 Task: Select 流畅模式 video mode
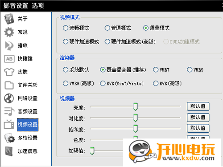click(x=76, y=28)
